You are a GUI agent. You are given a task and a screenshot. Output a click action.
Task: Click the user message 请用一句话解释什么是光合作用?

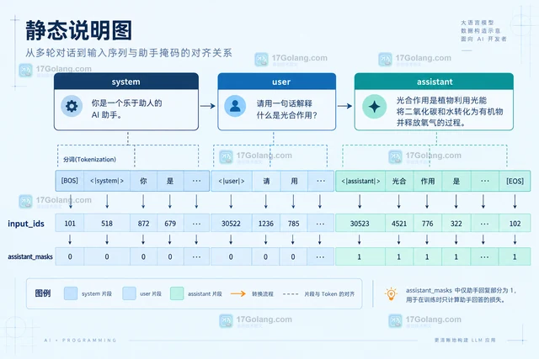point(286,109)
